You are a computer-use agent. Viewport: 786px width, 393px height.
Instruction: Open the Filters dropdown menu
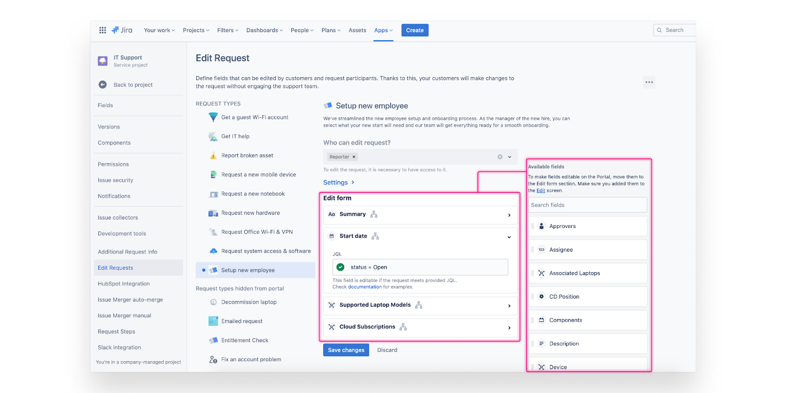tap(228, 30)
